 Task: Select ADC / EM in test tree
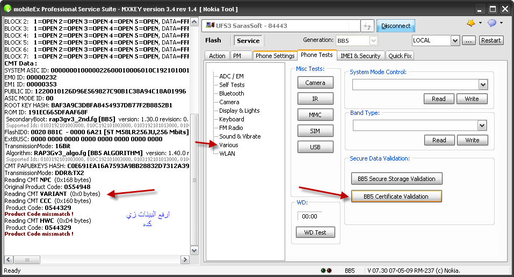click(x=231, y=76)
